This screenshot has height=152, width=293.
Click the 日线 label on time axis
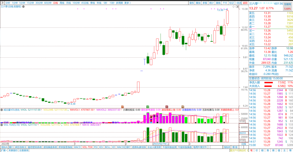(x=244, y=144)
